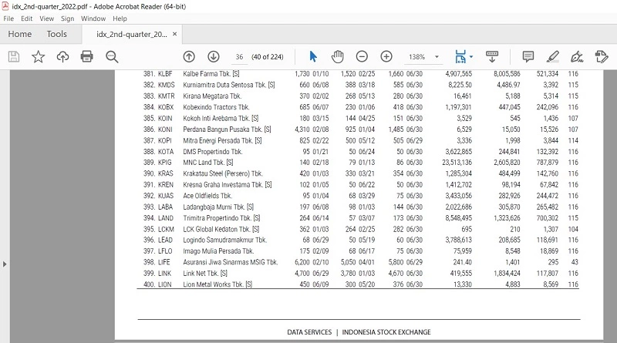Open the Edit menu

point(27,18)
